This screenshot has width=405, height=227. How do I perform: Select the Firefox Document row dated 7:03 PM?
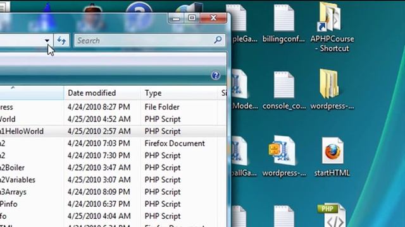pos(113,143)
